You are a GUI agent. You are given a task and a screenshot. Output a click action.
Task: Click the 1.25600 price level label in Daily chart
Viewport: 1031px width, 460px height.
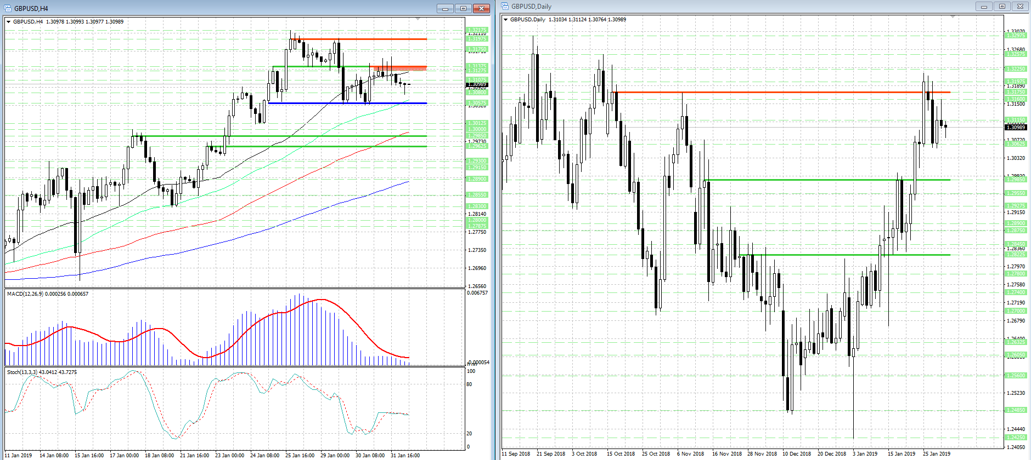coord(1016,376)
